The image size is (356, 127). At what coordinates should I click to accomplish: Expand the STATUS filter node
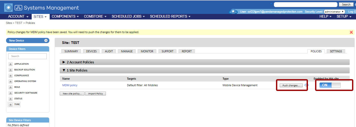11,99
